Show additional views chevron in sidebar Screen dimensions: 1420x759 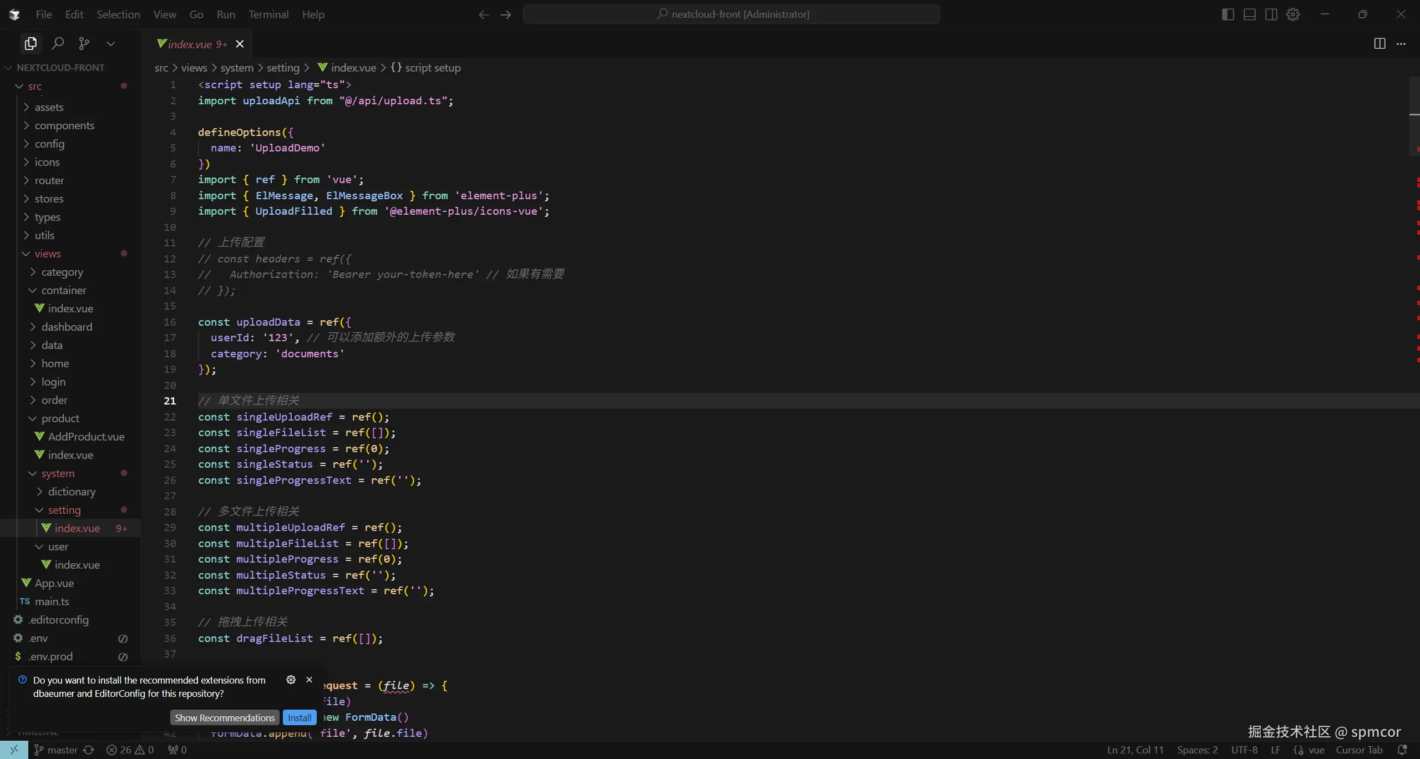click(111, 43)
